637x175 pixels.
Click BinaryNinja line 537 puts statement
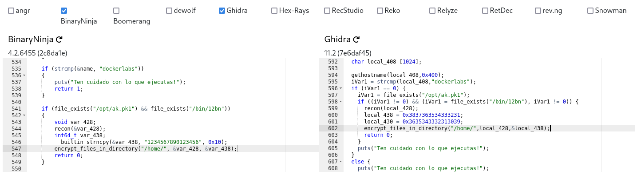tap(120, 82)
